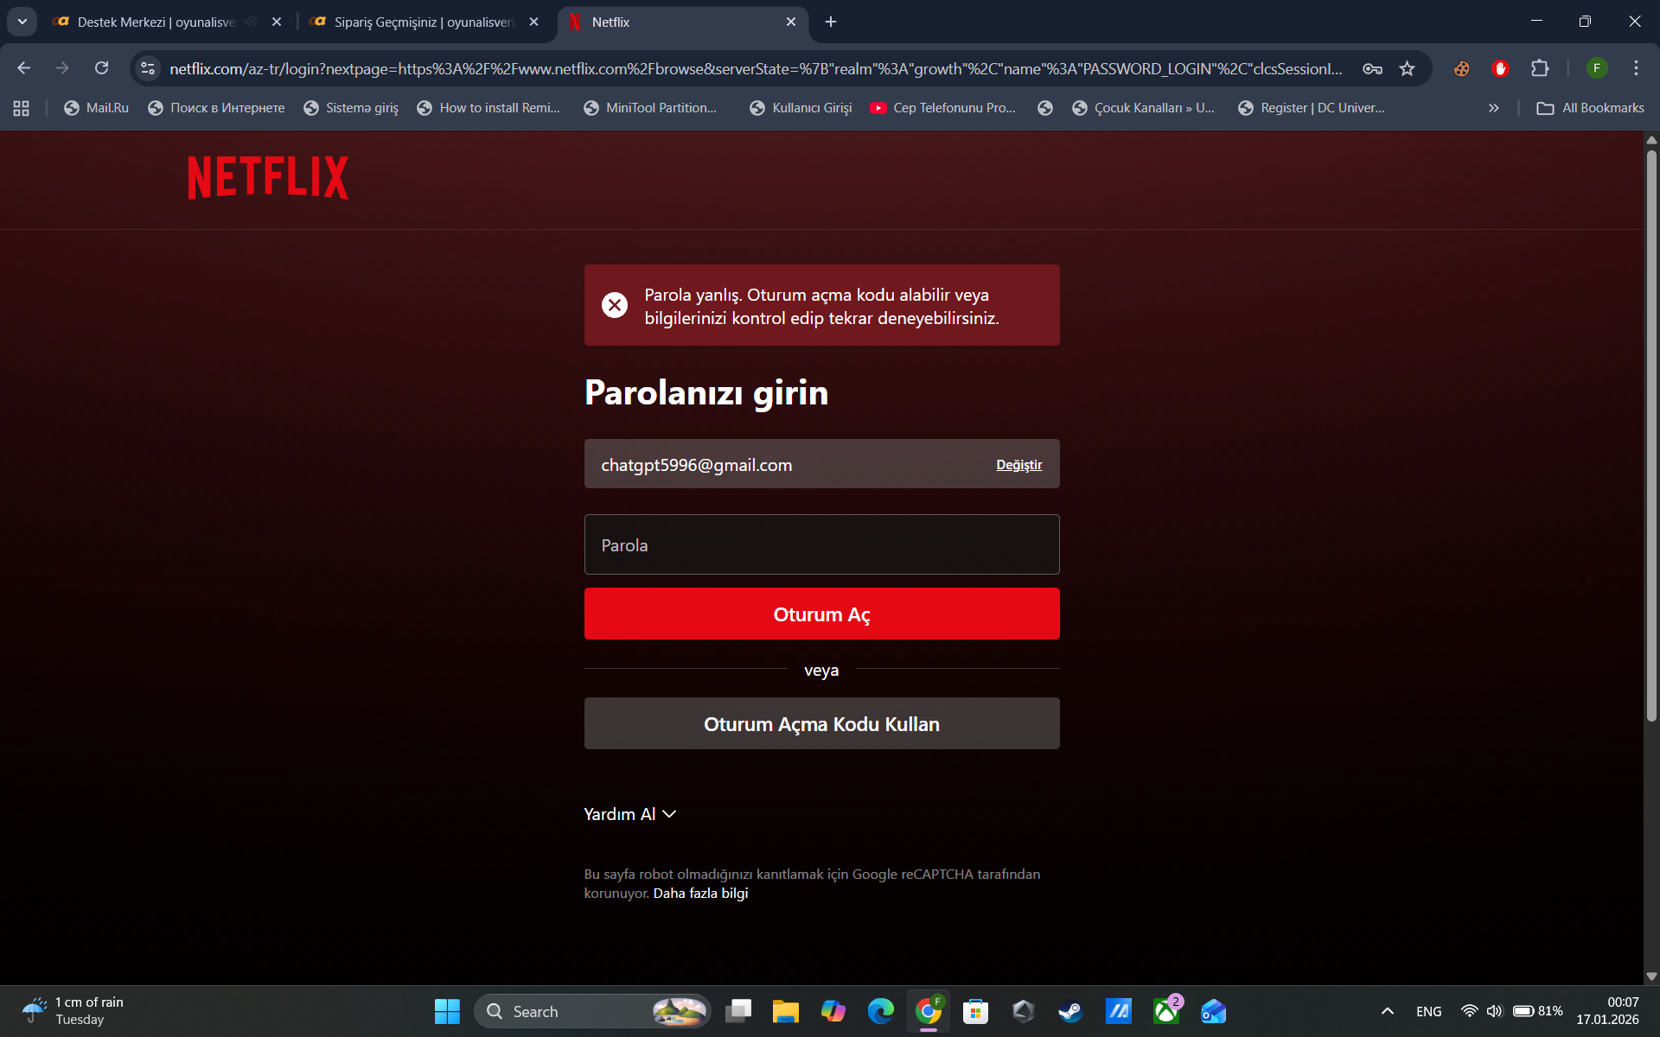This screenshot has height=1037, width=1660.
Task: Click Oturum Açma Kodu Kullan button
Action: 821,723
